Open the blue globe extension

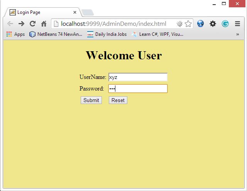click(200, 24)
